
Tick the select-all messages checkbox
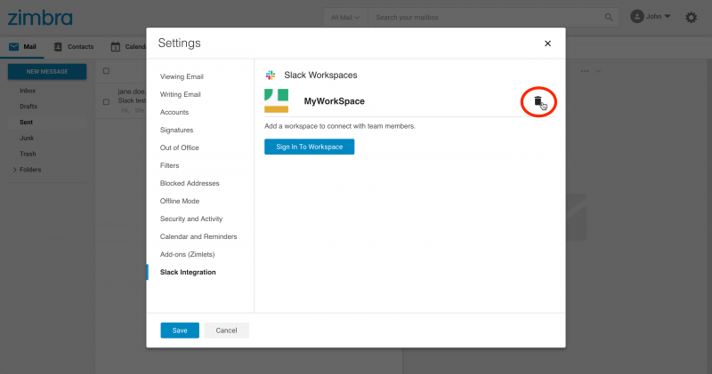[106, 71]
